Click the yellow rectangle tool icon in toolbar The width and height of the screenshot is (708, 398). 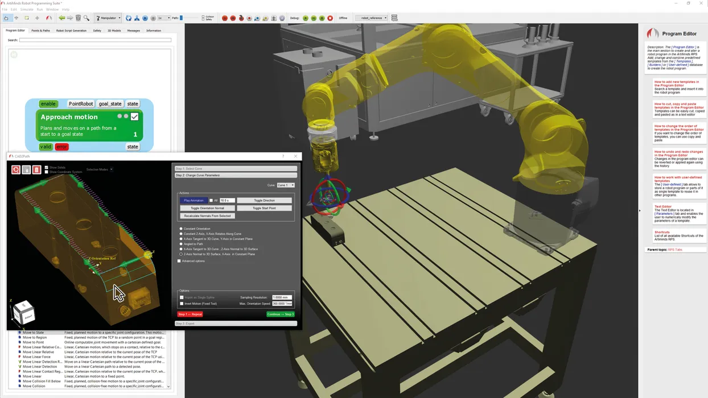click(26, 18)
